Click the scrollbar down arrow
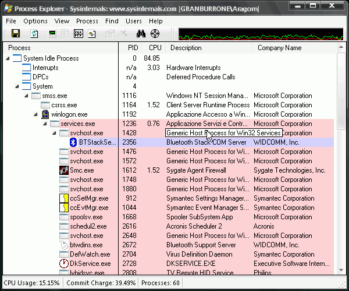349x291 pixels. [x=341, y=270]
